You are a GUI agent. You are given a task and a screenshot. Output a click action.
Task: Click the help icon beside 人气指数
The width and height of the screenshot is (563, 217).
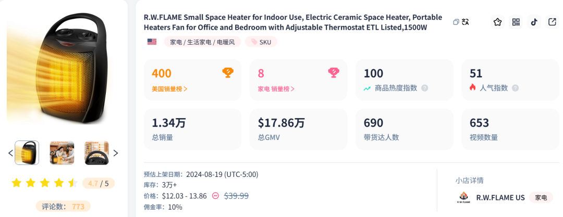click(x=515, y=88)
